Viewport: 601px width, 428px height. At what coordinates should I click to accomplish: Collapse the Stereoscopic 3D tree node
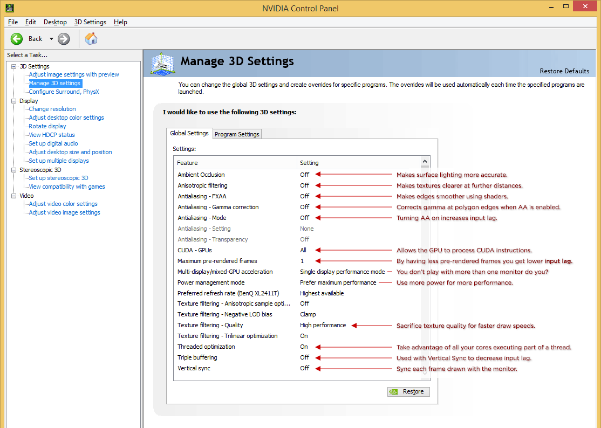pyautogui.click(x=14, y=170)
